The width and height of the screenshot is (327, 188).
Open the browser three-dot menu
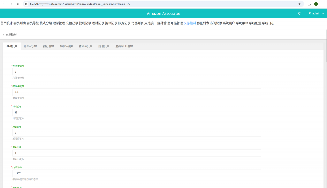pyautogui.click(x=323, y=4)
